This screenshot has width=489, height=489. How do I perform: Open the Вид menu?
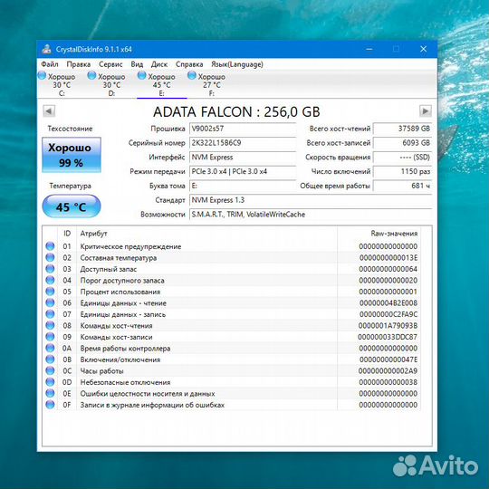click(137, 64)
